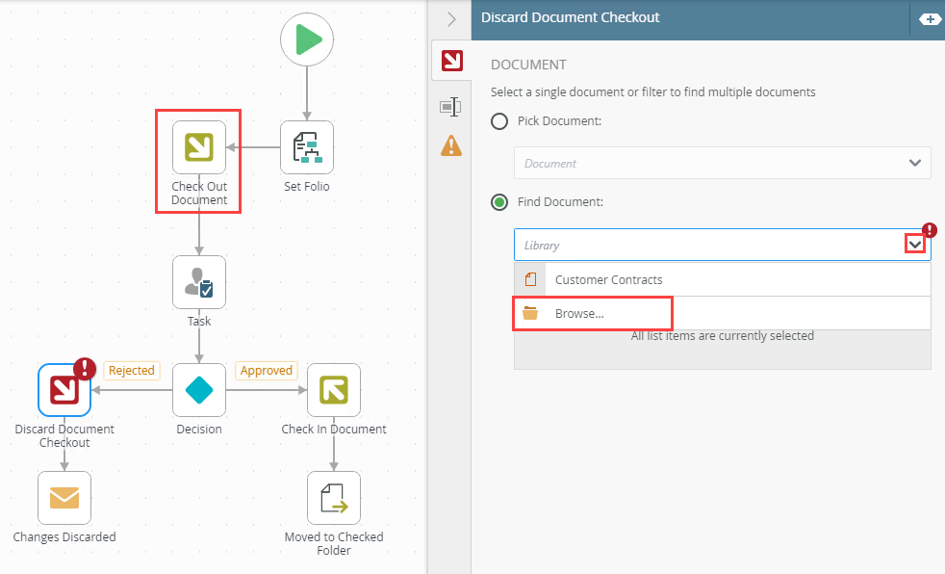Select the Moved to Checked Folder step
Viewport: 945px width, 574px height.
pos(334,498)
